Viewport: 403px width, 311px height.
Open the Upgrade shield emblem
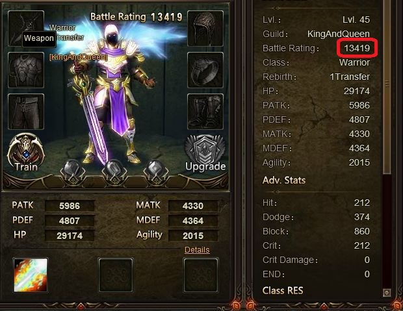point(205,153)
